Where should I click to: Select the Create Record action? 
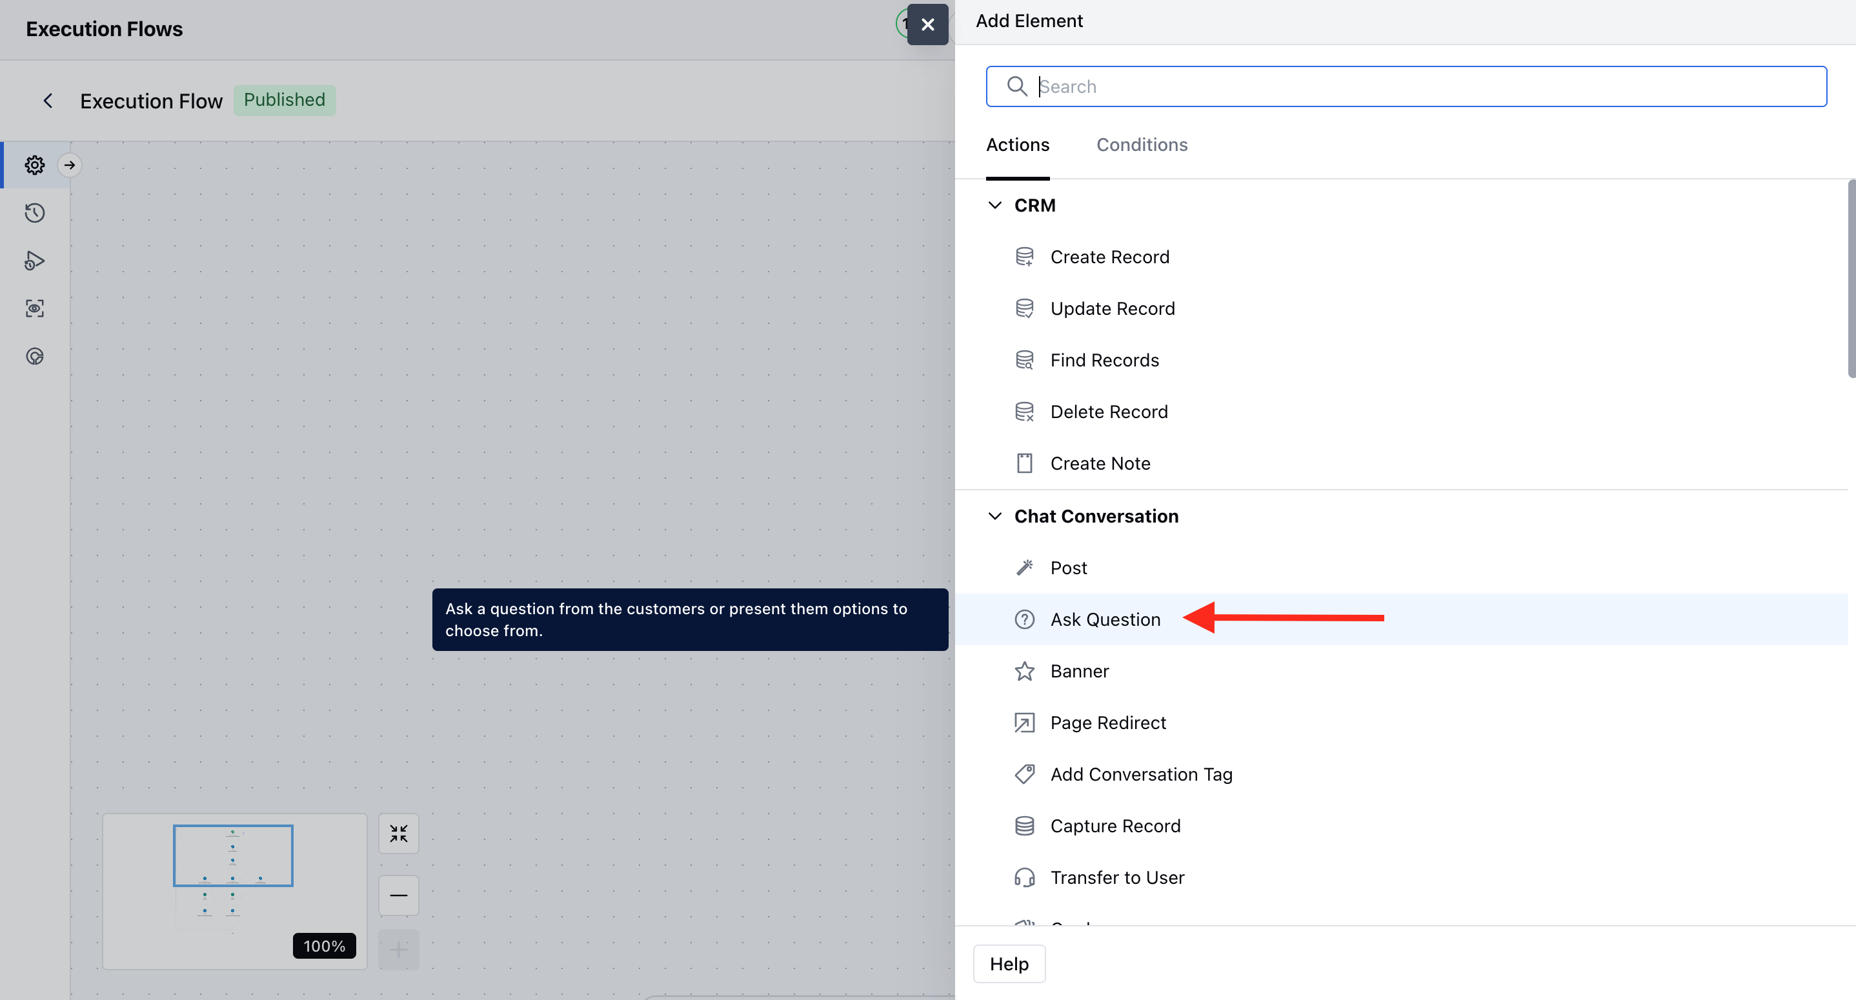coord(1109,257)
